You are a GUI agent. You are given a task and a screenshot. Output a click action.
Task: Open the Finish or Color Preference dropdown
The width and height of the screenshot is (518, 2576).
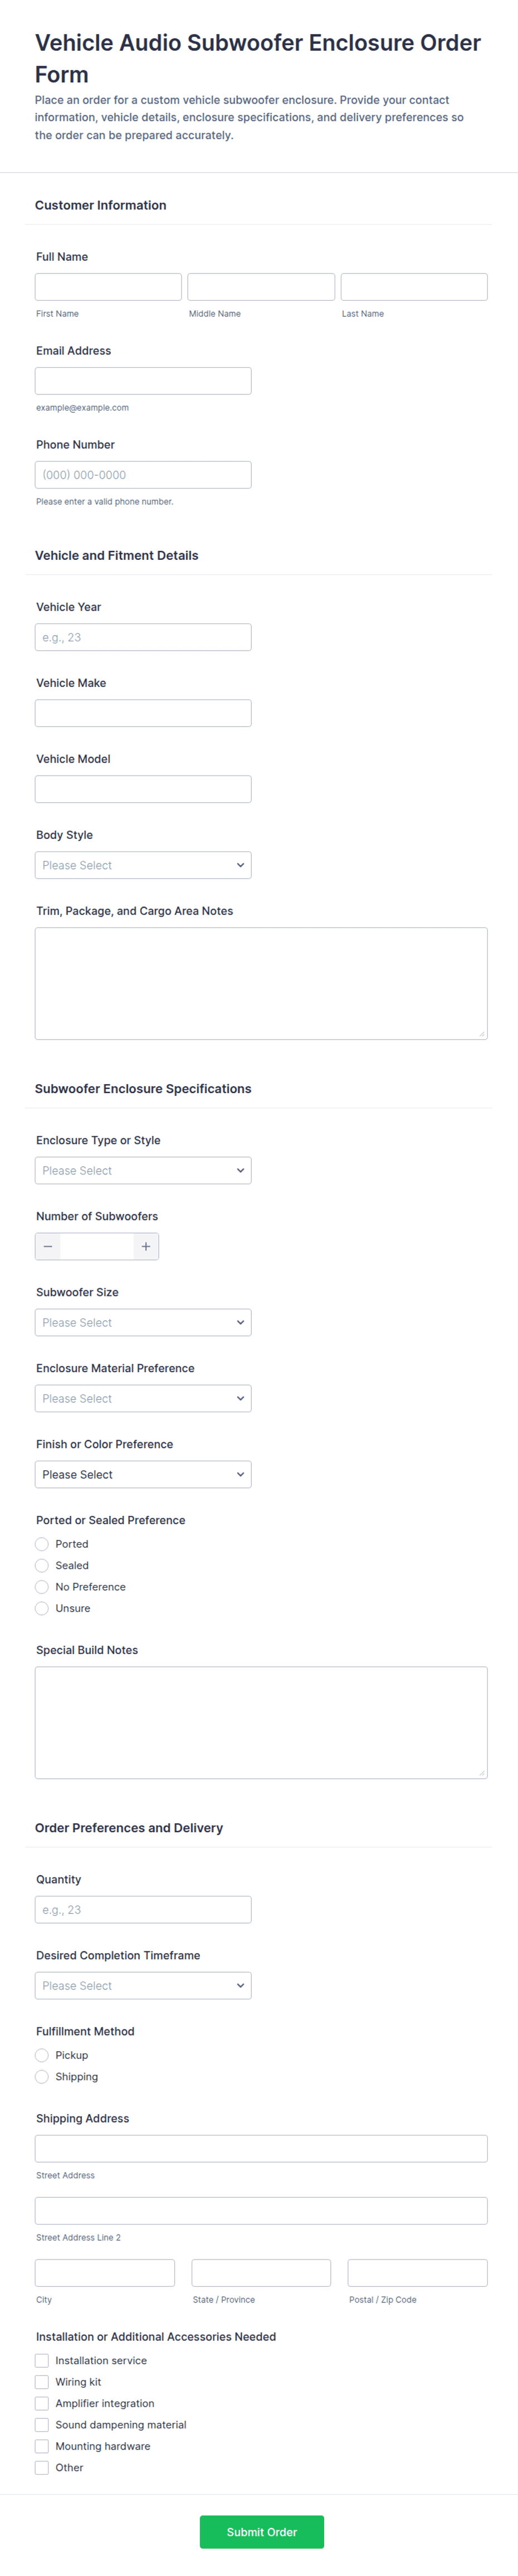coord(143,1474)
